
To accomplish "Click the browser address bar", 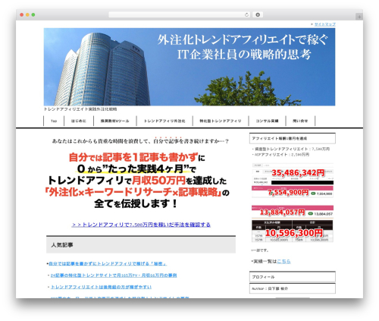I will pyautogui.click(x=179, y=14).
